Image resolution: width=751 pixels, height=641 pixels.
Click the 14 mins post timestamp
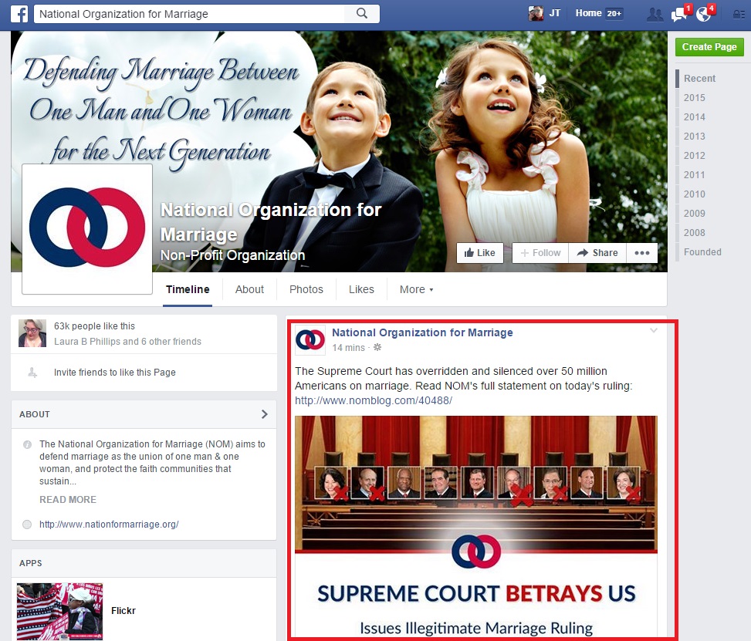348,348
